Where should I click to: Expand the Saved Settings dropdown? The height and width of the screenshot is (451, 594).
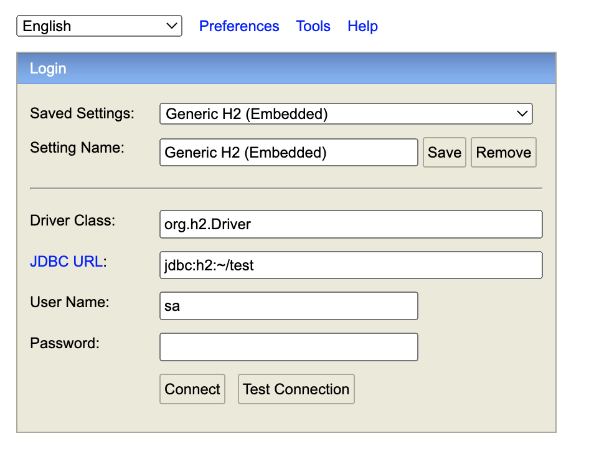[x=346, y=114]
